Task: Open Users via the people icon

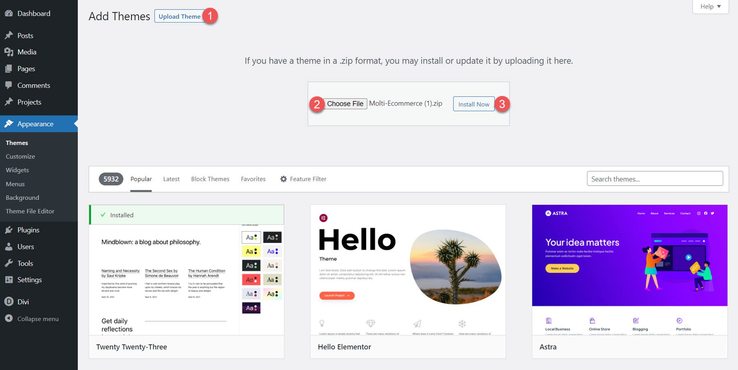Action: pos(9,246)
